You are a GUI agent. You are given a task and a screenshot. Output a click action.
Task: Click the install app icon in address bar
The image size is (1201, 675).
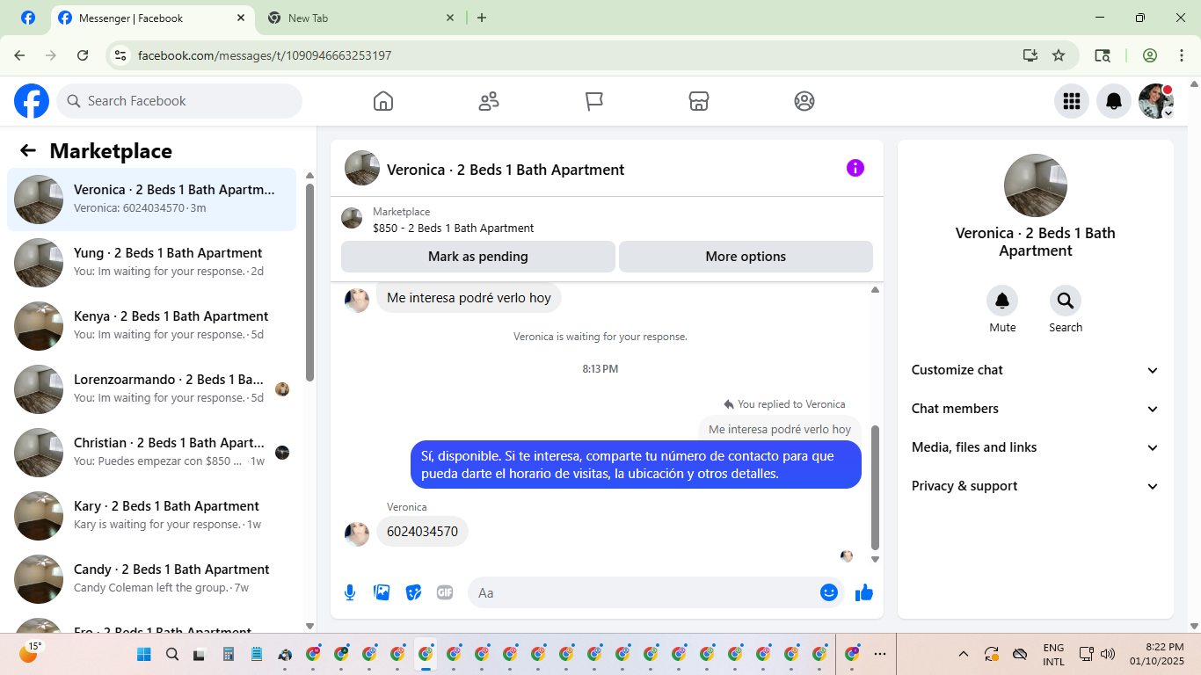pos(1030,55)
